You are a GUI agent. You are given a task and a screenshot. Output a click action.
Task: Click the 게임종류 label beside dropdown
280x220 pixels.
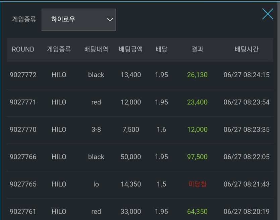point(24,19)
